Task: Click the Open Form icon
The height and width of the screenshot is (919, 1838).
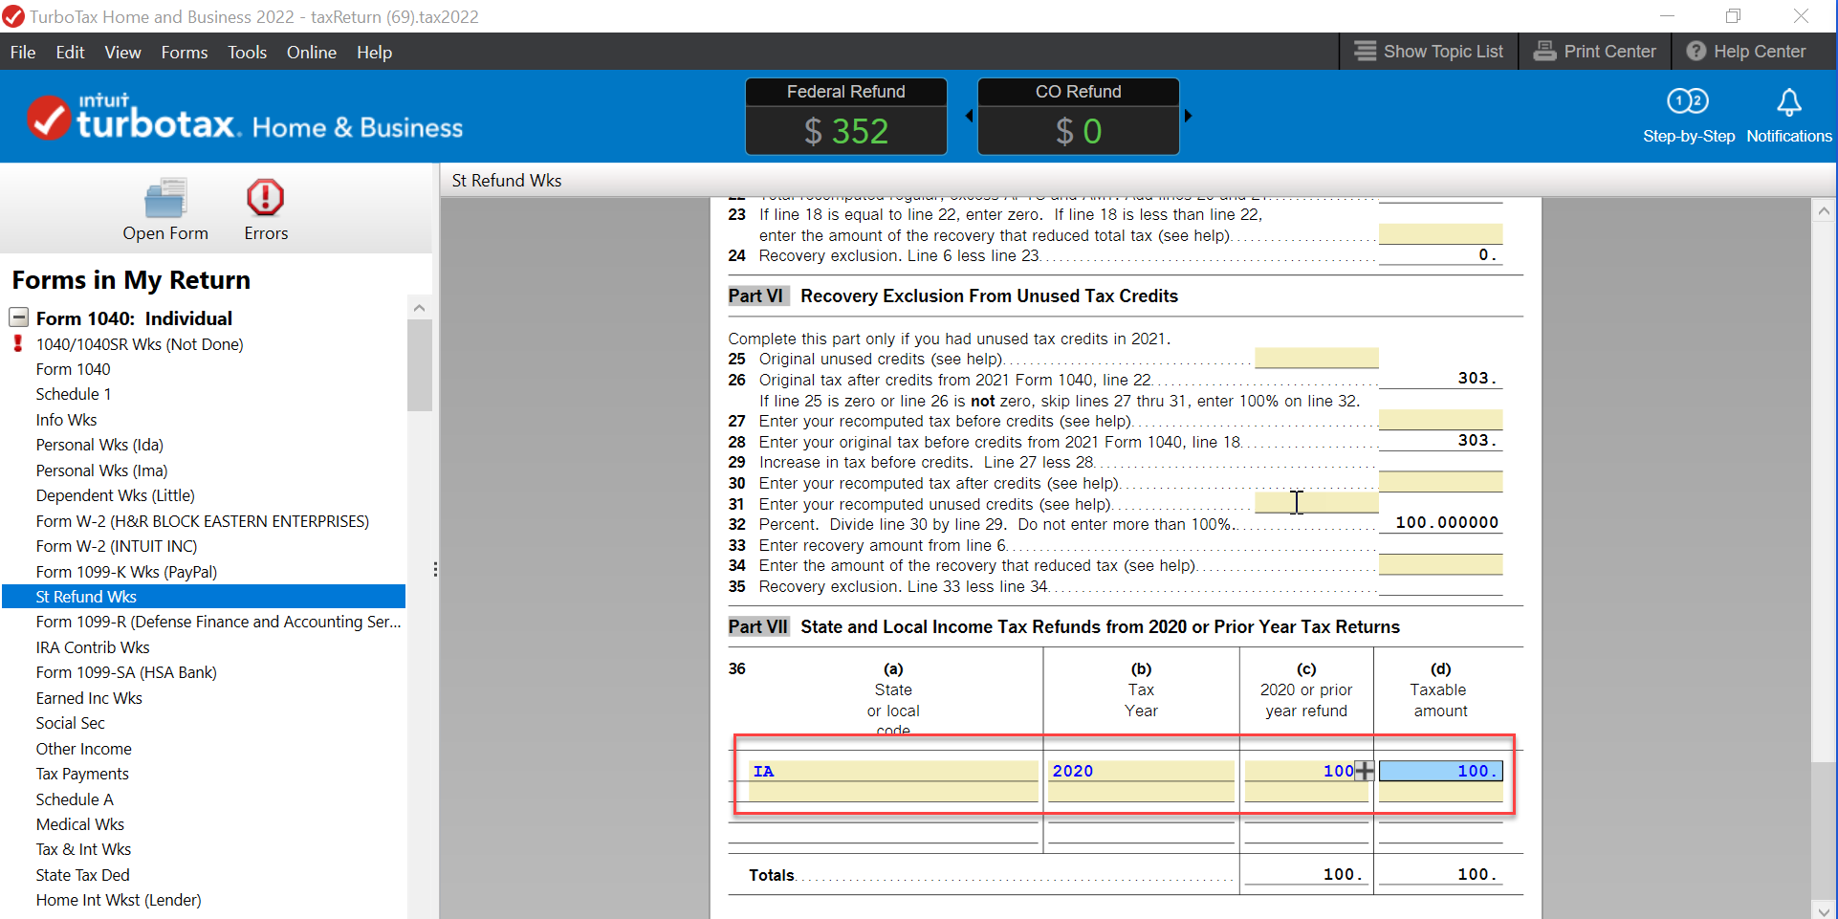Action: click(x=165, y=199)
